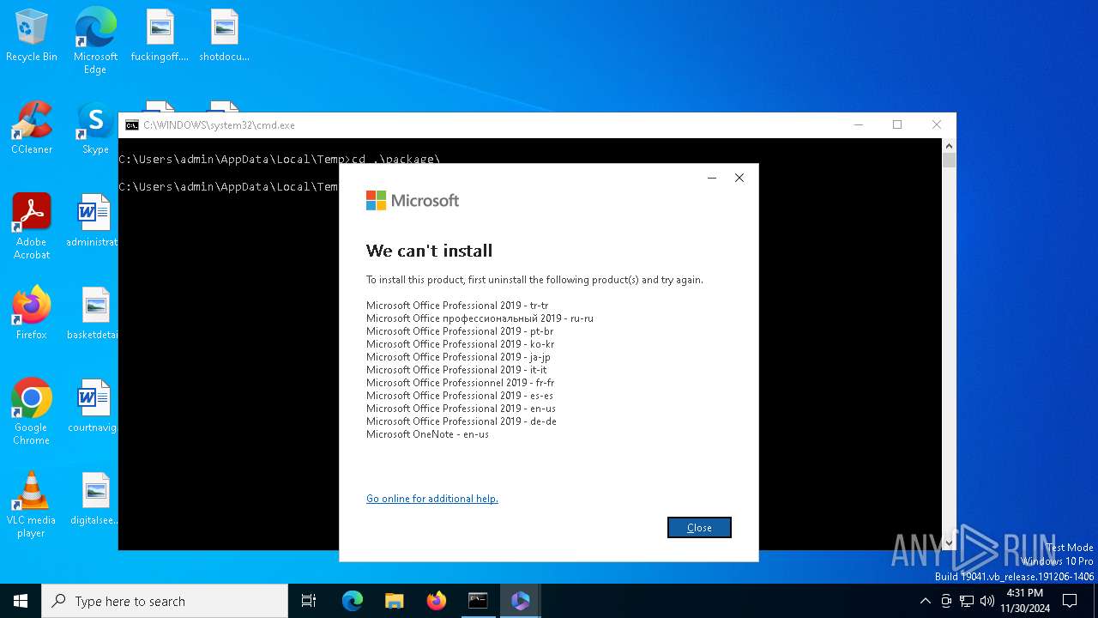Image resolution: width=1098 pixels, height=618 pixels.
Task: Open the clock showing 4:31 PM
Action: (1024, 601)
